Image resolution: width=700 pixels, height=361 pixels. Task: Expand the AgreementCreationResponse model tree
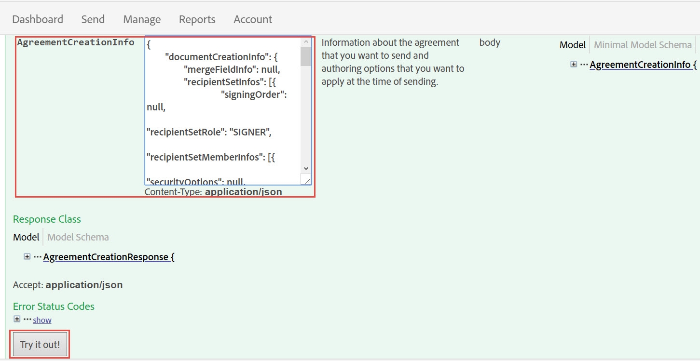pyautogui.click(x=27, y=256)
